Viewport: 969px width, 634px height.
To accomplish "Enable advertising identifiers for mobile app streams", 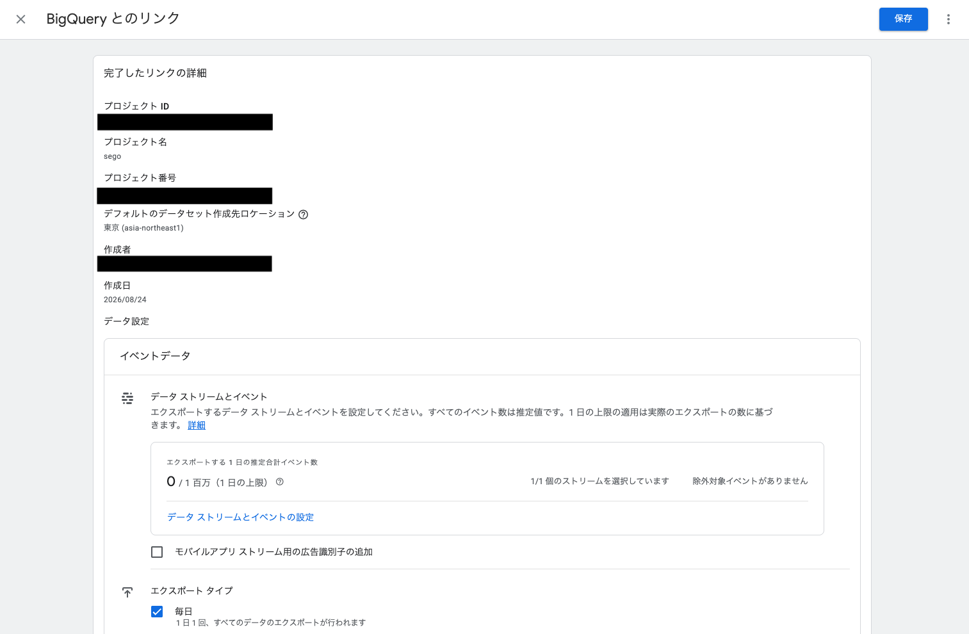I will click(x=157, y=552).
